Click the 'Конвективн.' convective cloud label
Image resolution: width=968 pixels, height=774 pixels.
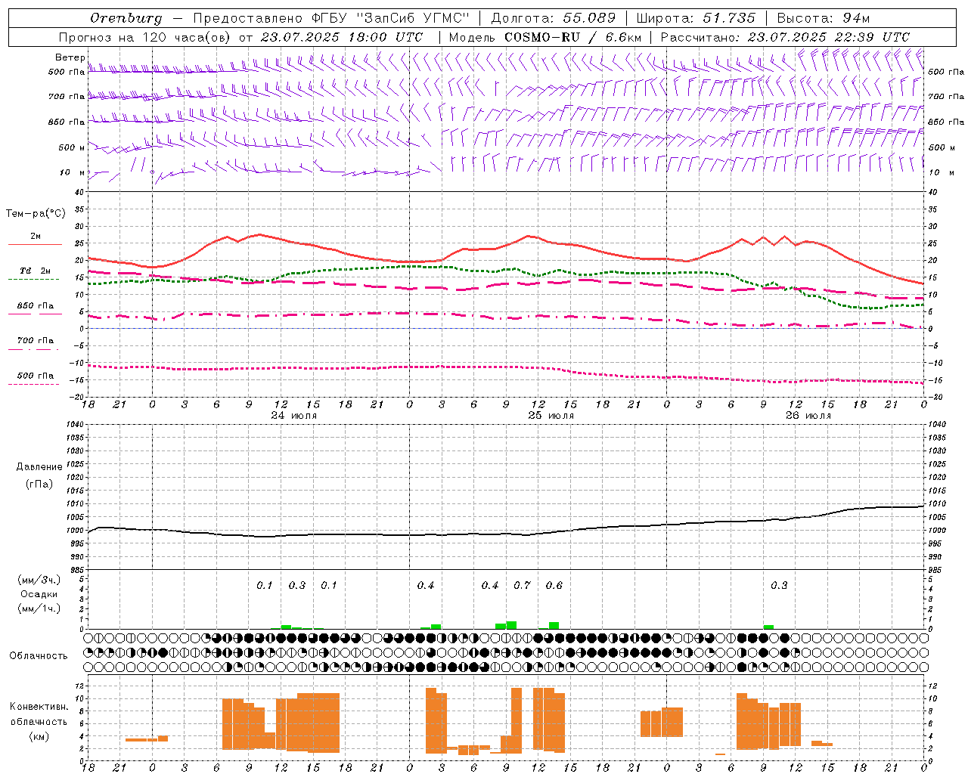click(39, 707)
